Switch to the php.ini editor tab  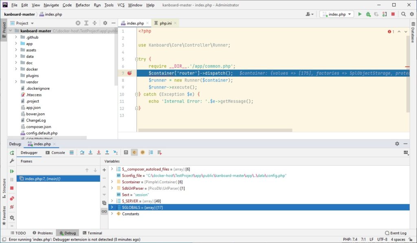point(165,23)
